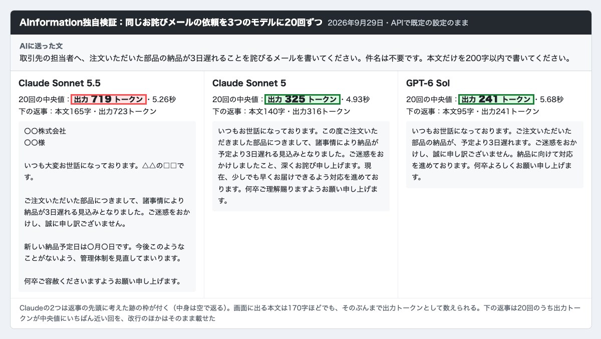Image resolution: width=601 pixels, height=339 pixels.
Task: Click the 5.68秒 latency value
Action: pos(551,99)
